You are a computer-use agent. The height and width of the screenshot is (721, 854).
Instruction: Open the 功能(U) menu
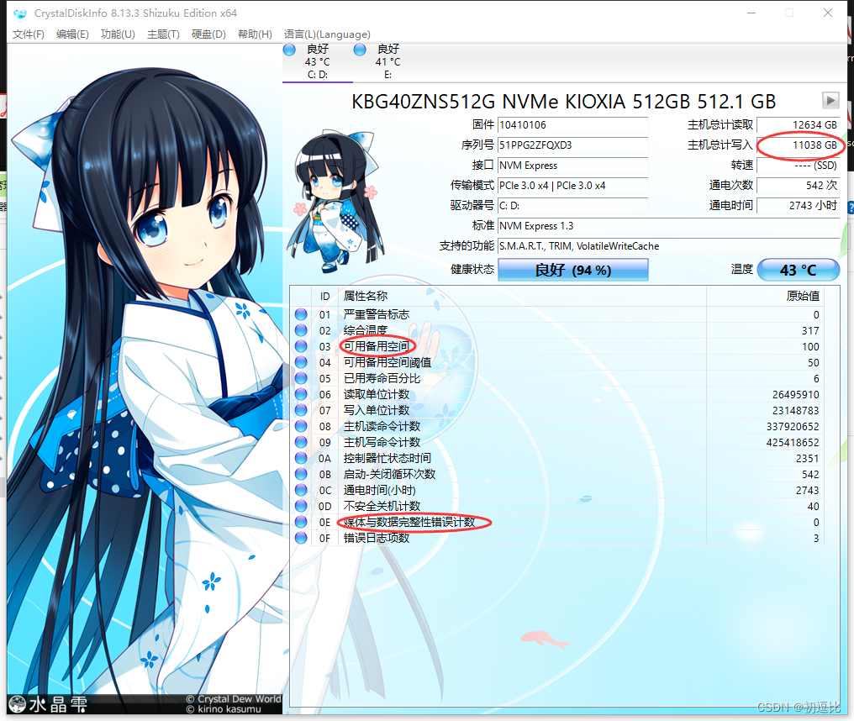coord(118,34)
